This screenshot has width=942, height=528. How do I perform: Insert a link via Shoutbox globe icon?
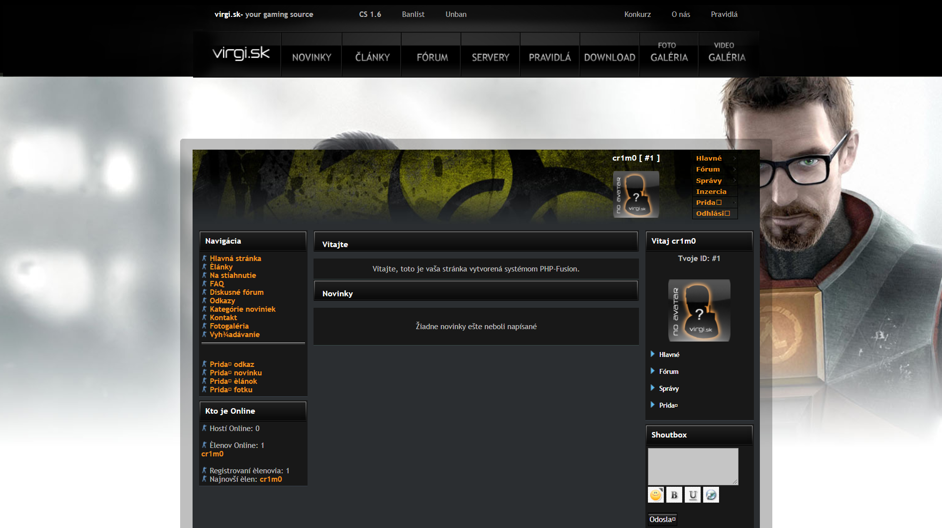[711, 495]
